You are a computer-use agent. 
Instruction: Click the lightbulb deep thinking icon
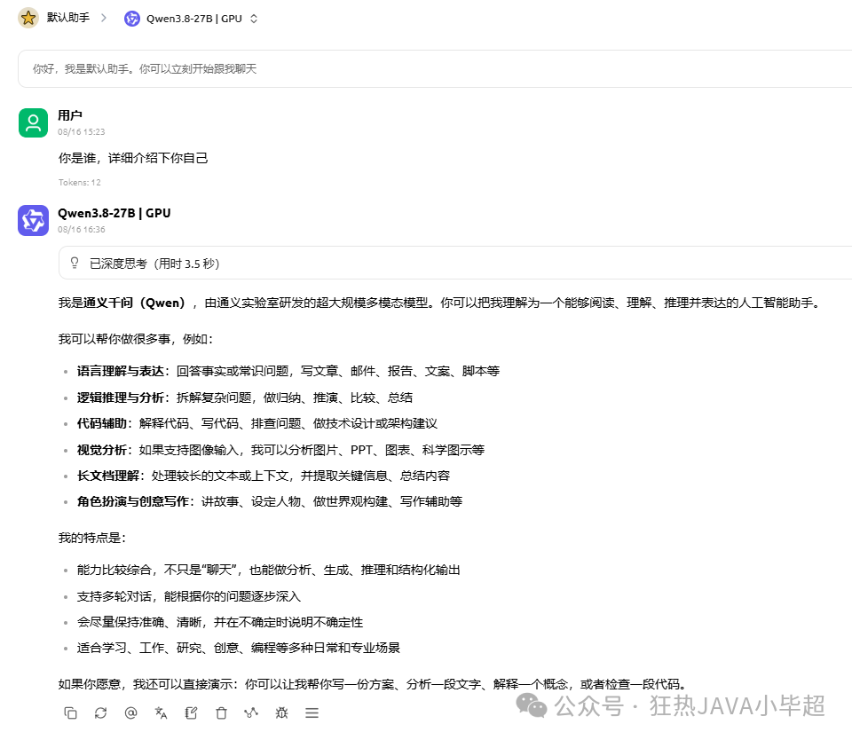click(x=75, y=264)
